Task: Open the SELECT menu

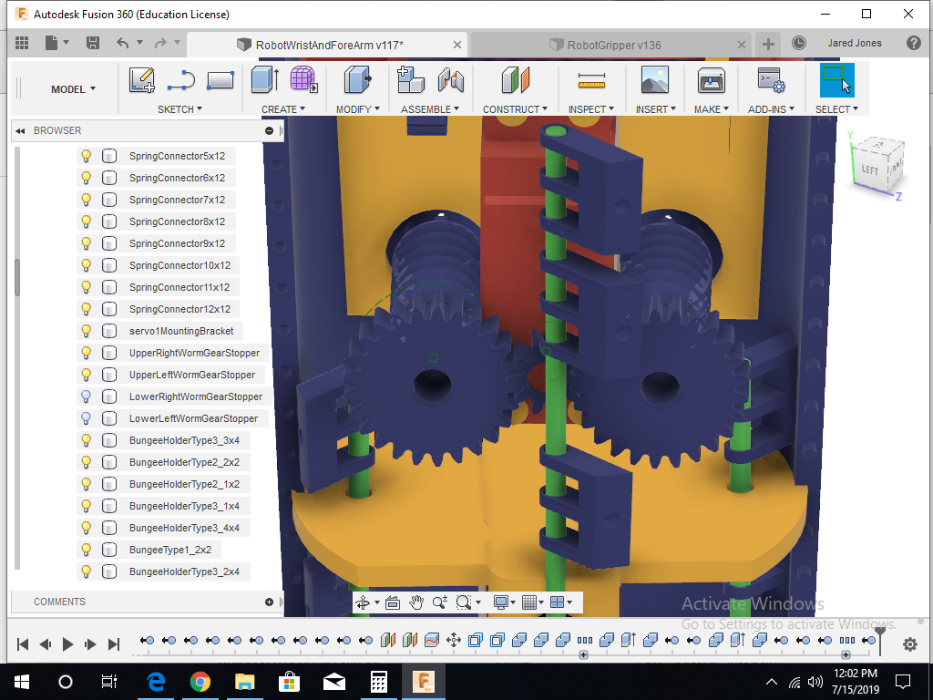Action: pyautogui.click(x=836, y=109)
